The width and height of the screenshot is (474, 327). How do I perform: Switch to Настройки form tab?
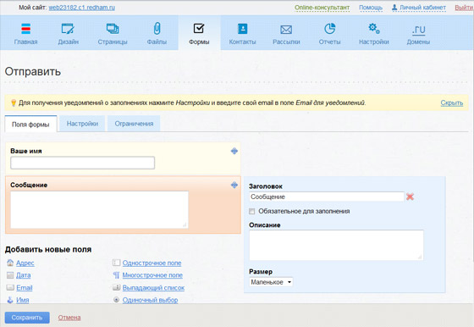(82, 124)
